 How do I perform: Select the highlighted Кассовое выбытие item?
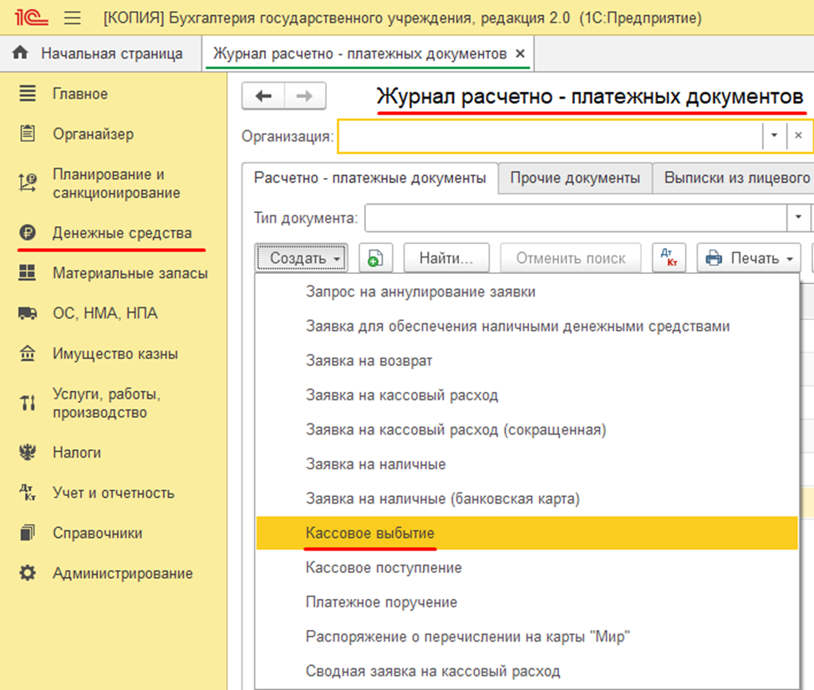point(527,533)
